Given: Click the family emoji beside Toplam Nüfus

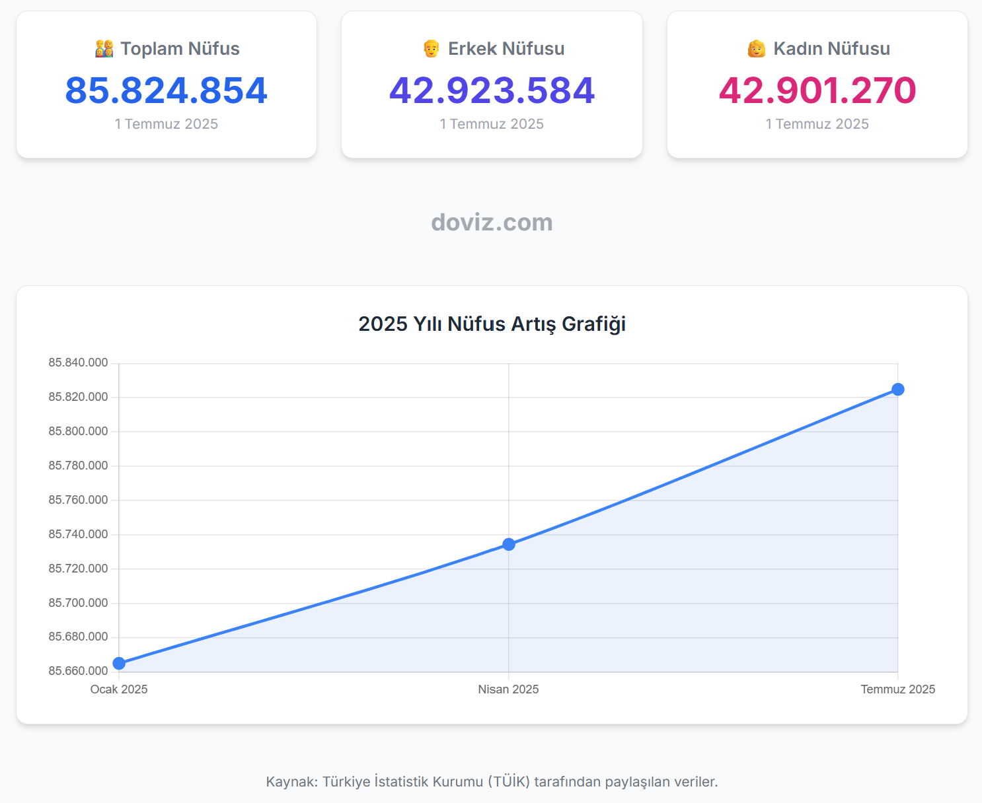Looking at the screenshot, I should 104,49.
